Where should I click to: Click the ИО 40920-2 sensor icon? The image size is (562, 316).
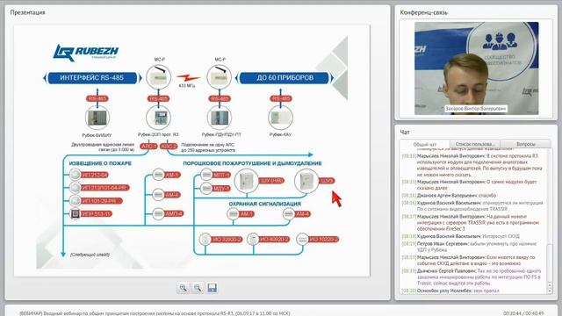(253, 239)
